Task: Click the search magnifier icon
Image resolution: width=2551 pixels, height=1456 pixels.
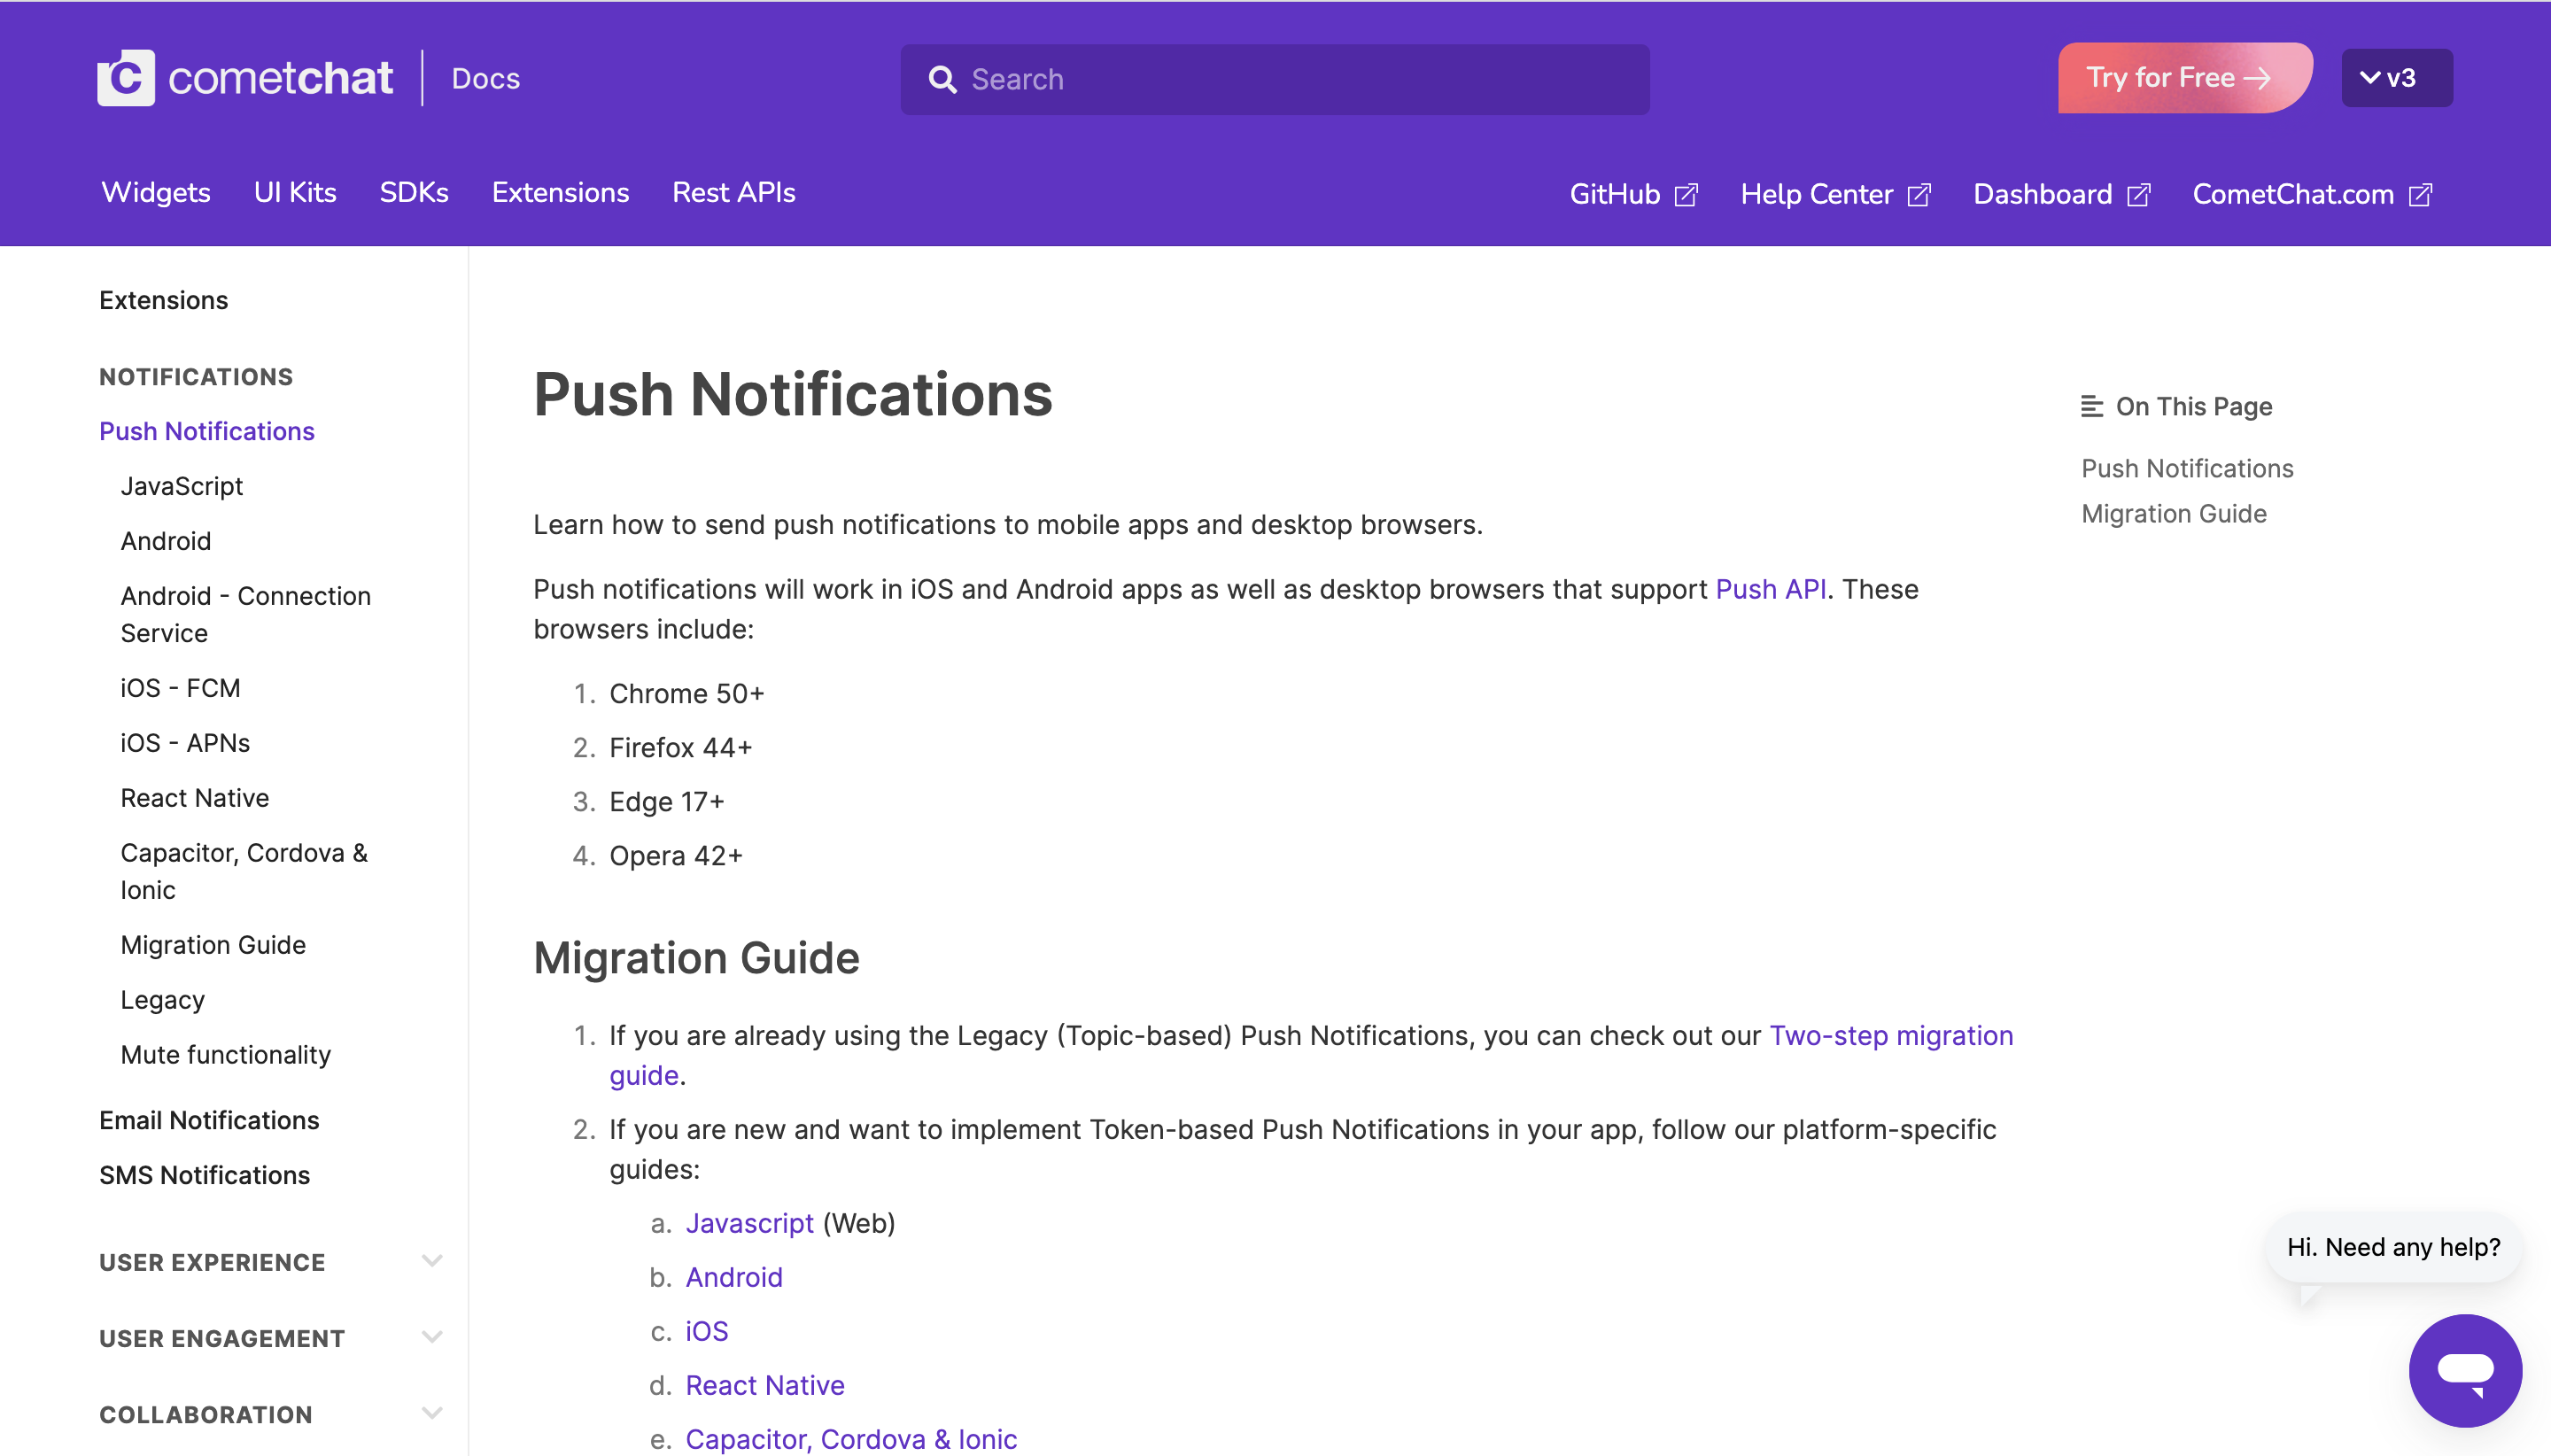Action: pos(942,79)
